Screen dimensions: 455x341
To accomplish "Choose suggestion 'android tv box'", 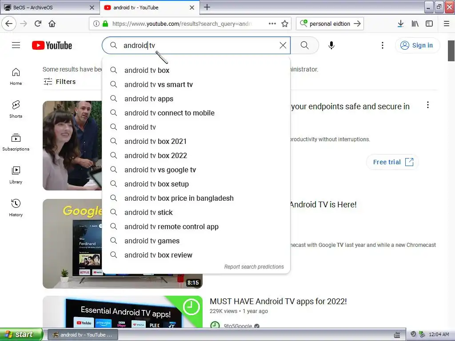I will [x=196, y=70].
